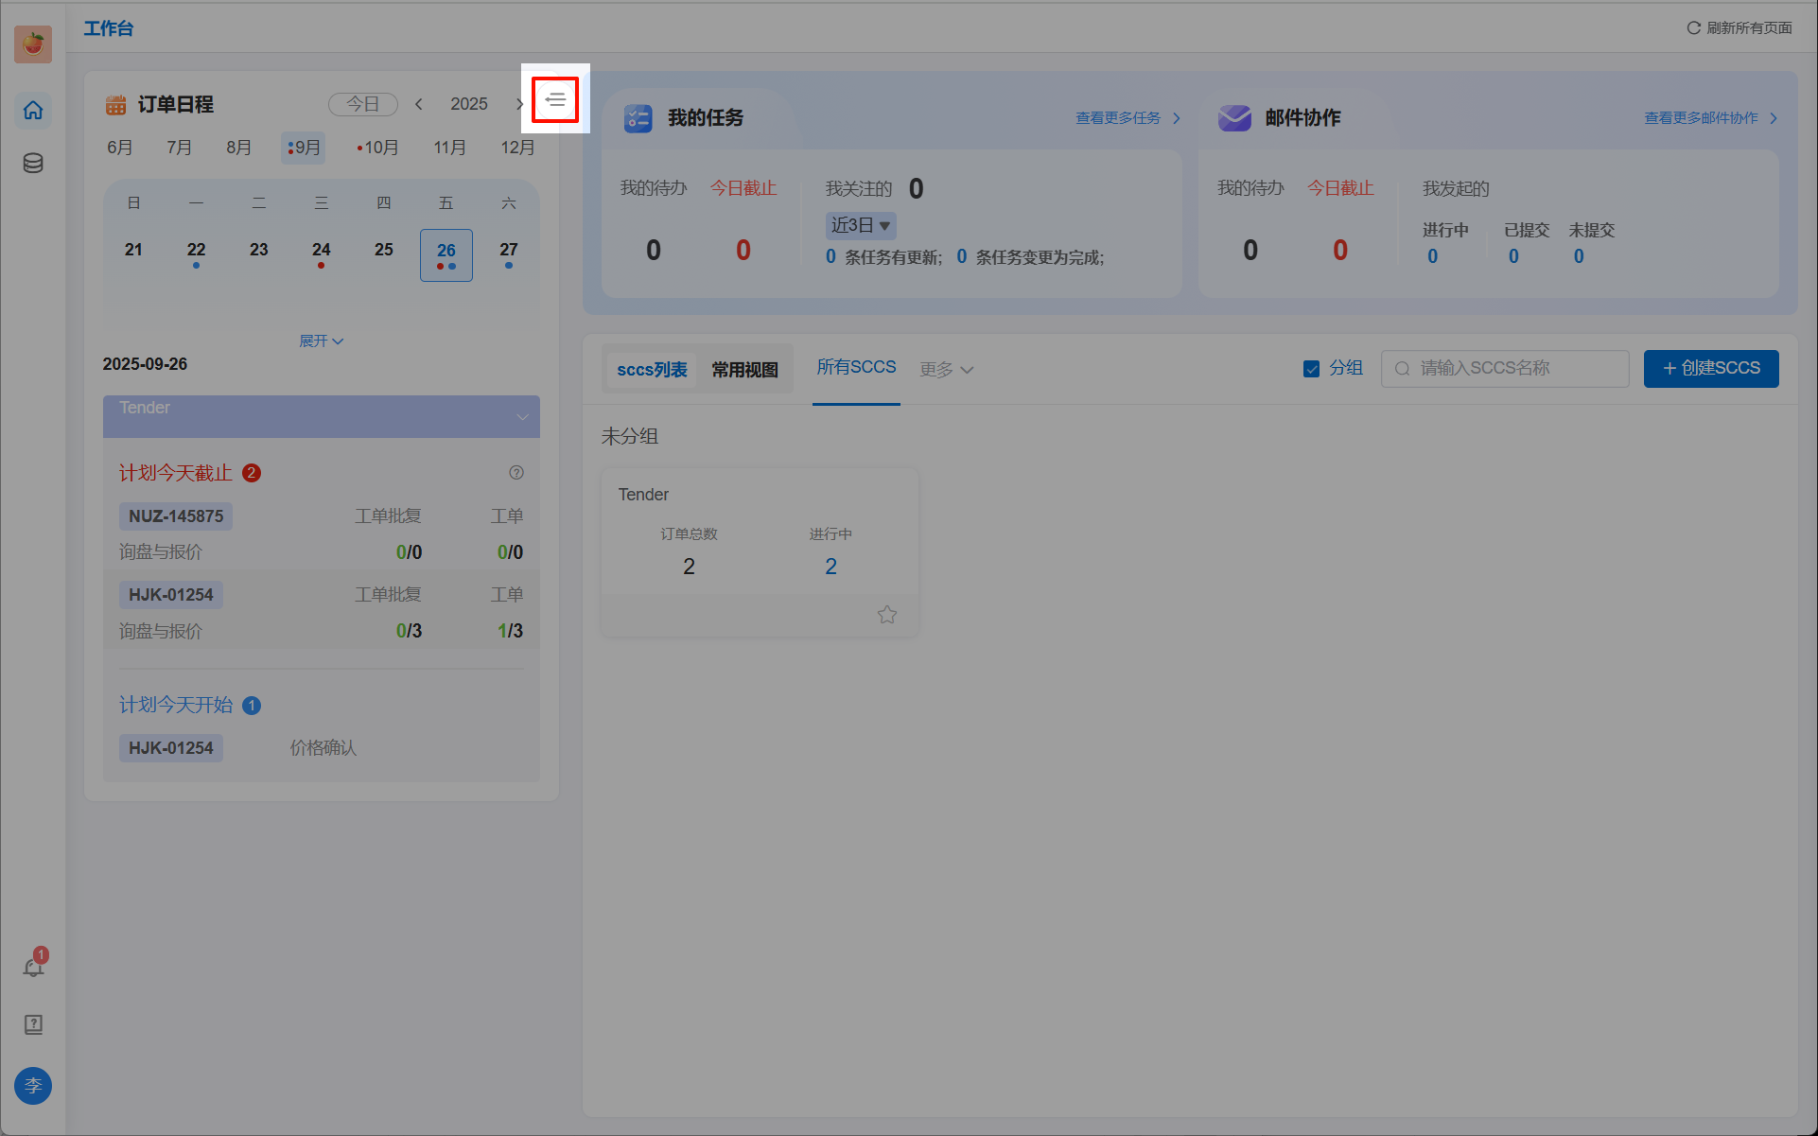Click the home icon in sidebar
The image size is (1818, 1136).
(33, 111)
